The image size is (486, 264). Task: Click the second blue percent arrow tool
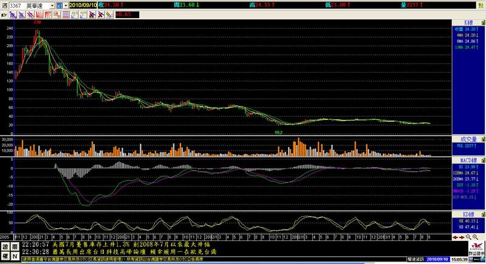[x=83, y=15]
